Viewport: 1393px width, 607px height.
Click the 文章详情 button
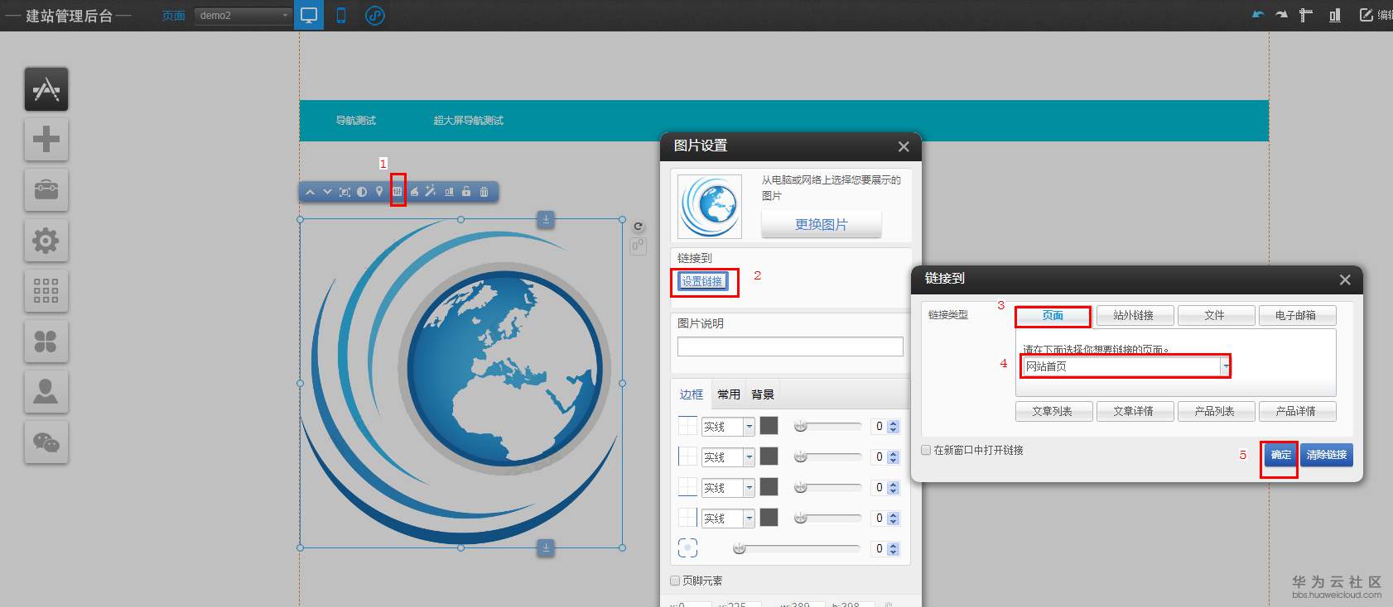click(x=1134, y=411)
